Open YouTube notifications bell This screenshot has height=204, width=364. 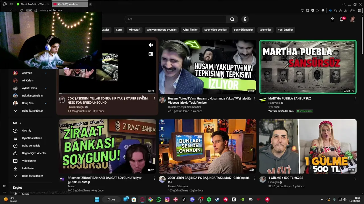click(x=342, y=19)
